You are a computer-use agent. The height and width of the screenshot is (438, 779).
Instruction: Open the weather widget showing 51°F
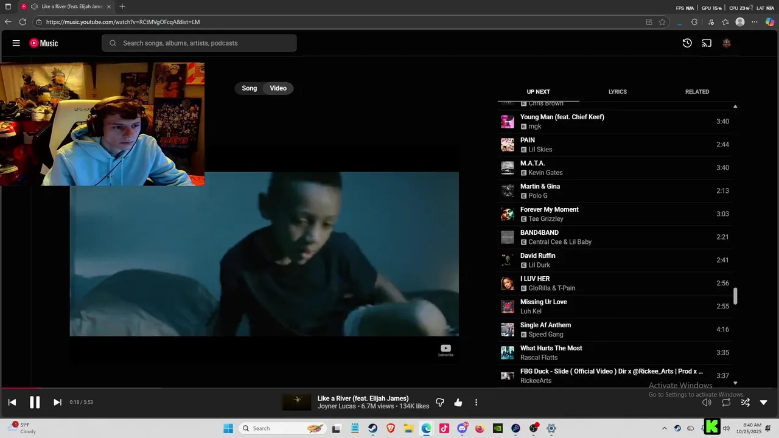point(23,428)
